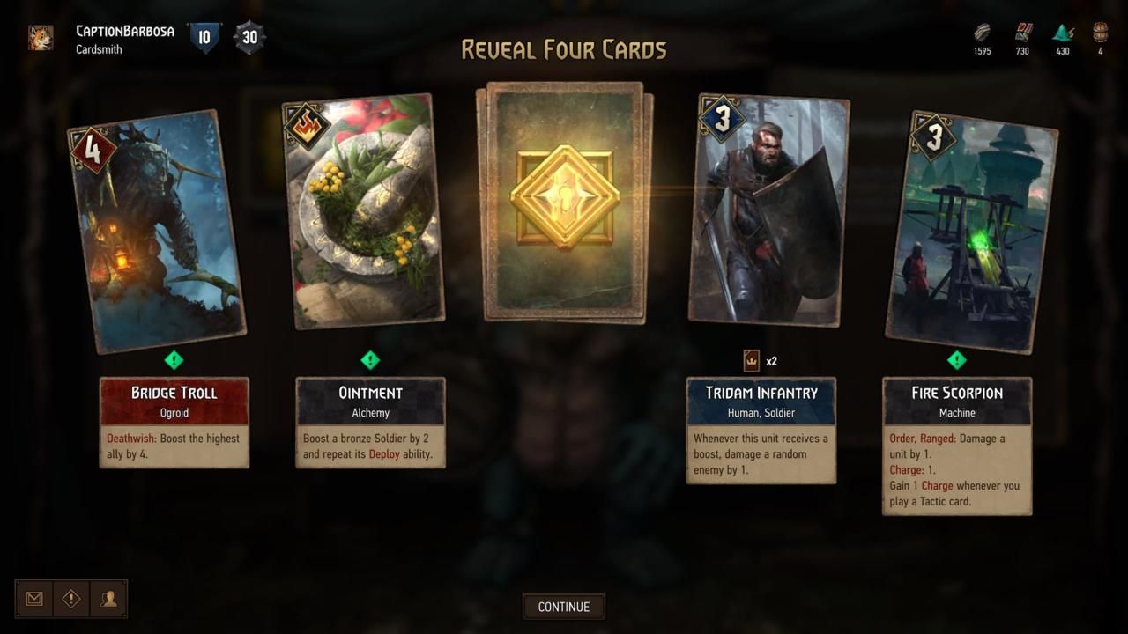Click the card keg icon showing 4
This screenshot has width=1128, height=634.
(1100, 33)
